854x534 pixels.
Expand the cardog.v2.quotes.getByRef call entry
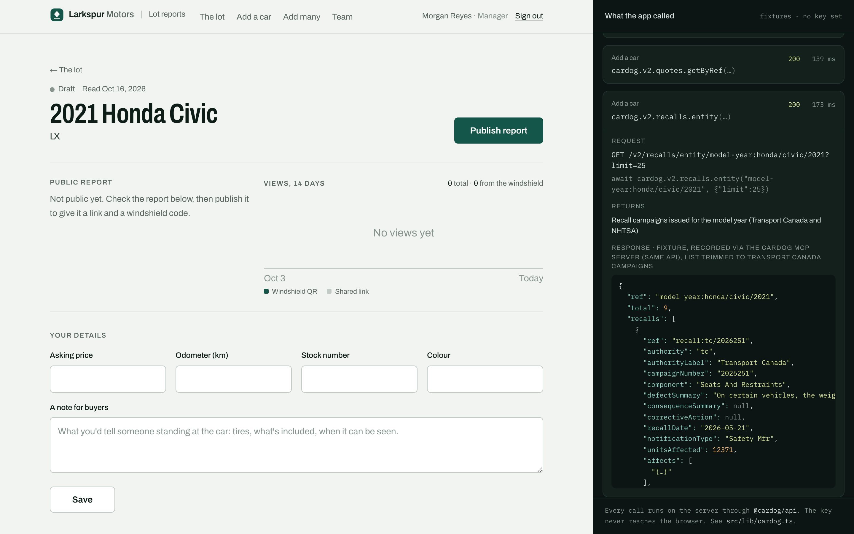pos(724,64)
